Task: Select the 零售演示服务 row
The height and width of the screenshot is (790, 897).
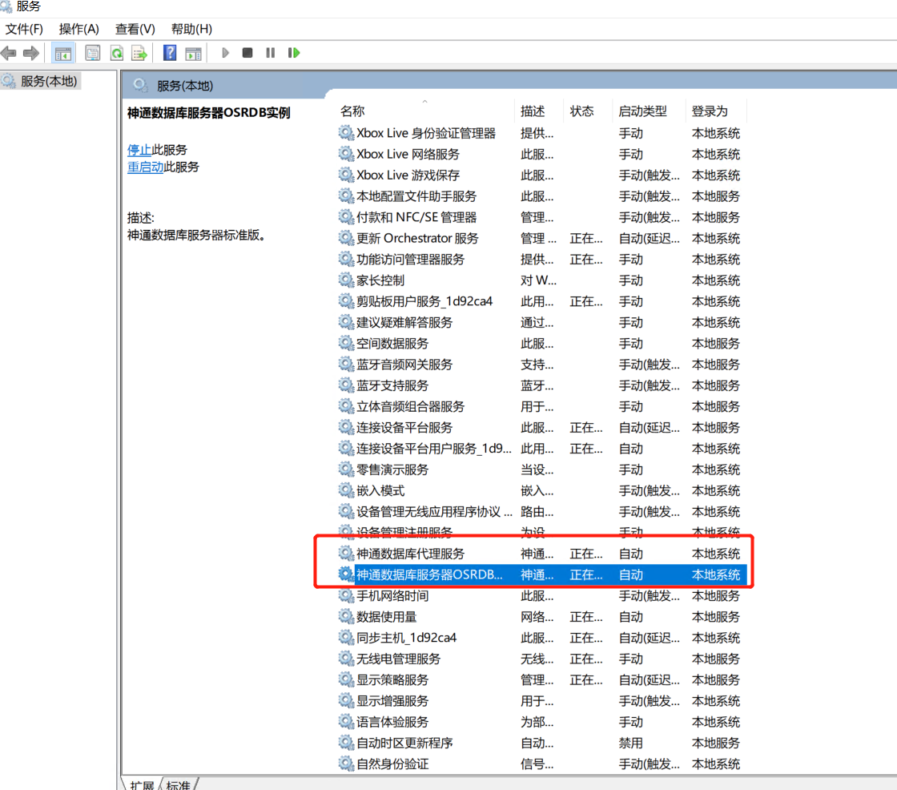Action: coord(541,470)
